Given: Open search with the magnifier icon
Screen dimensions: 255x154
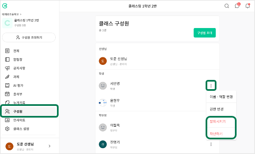Looking at the screenshot, I should pos(227,6).
